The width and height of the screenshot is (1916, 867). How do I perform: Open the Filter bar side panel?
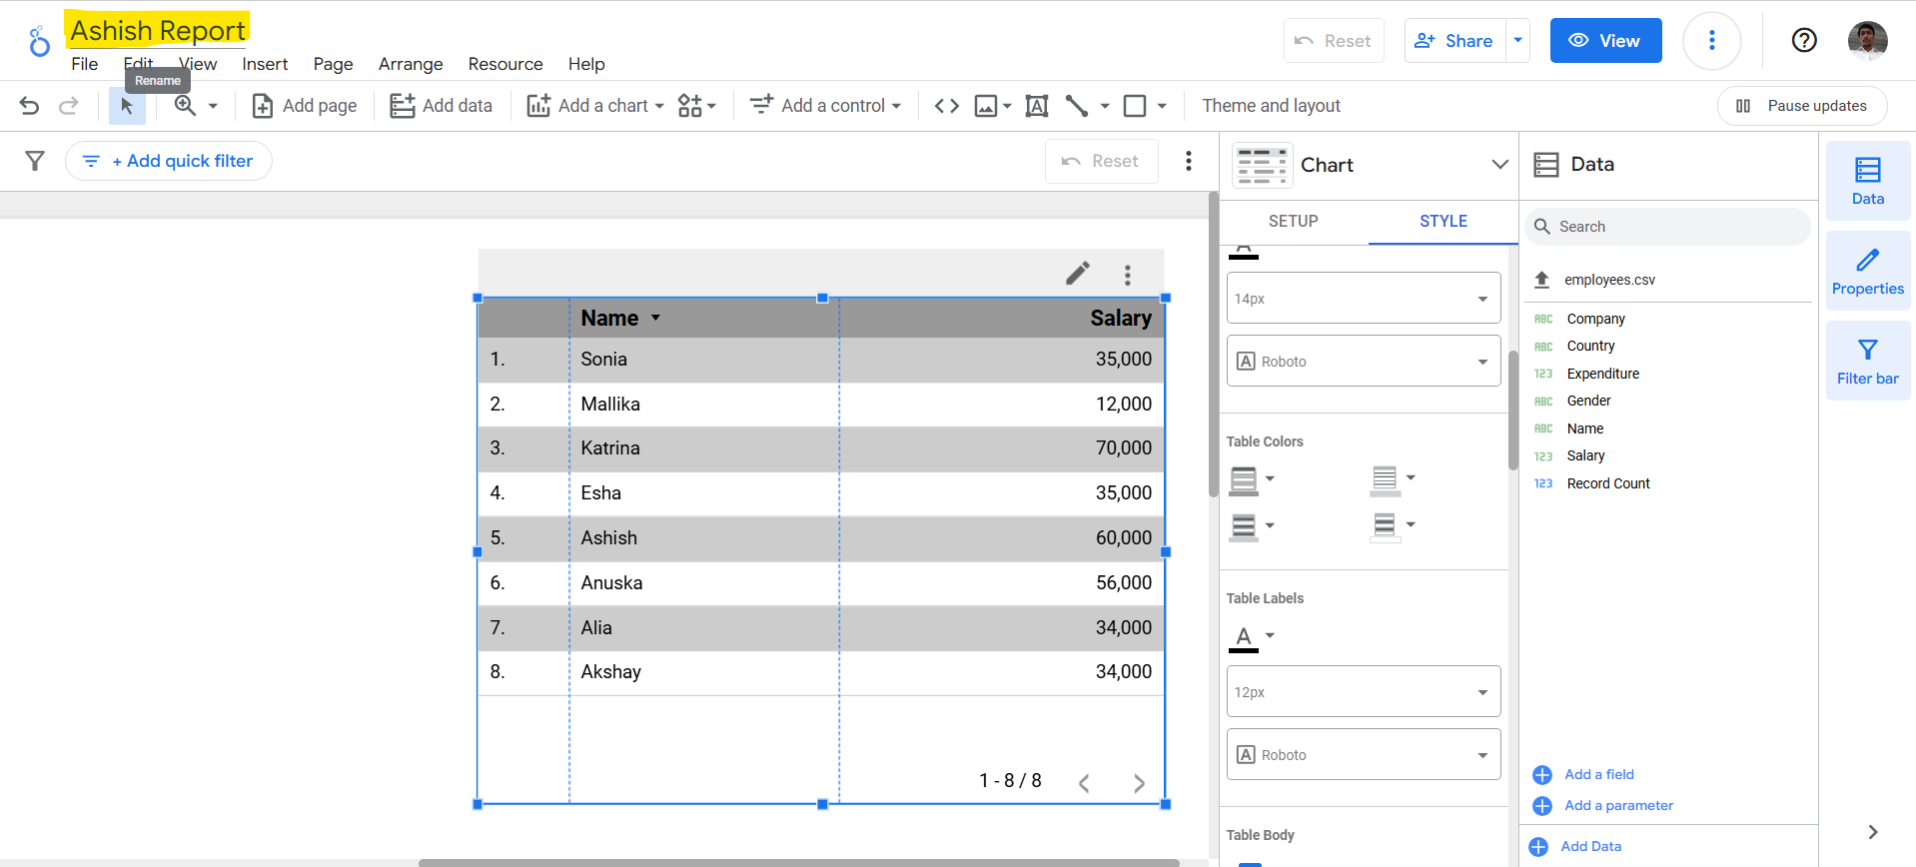pos(1867,361)
